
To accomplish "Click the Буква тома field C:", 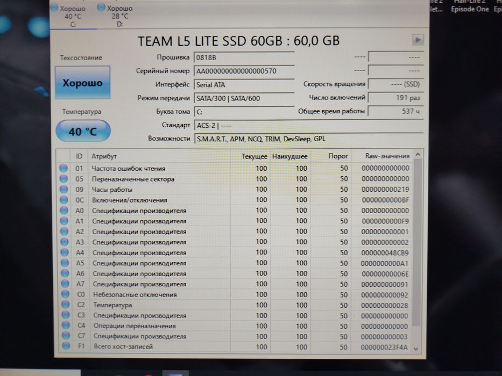I will [244, 112].
